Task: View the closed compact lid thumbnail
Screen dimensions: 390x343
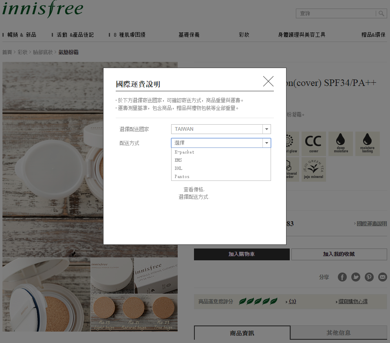Action: (x=112, y=276)
